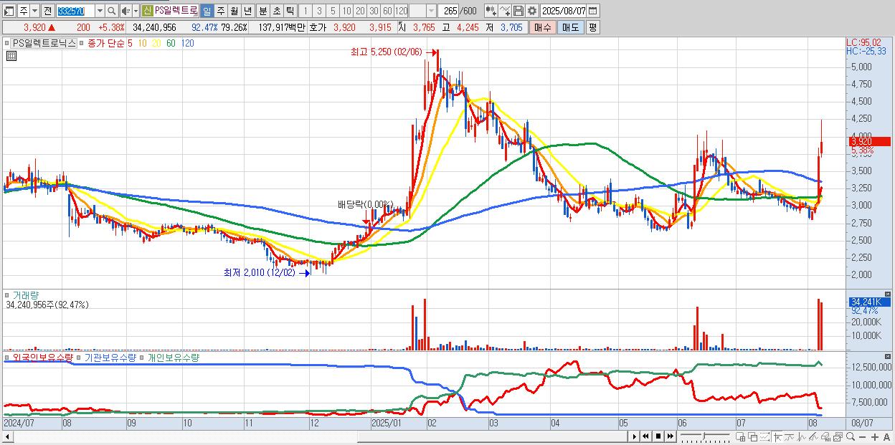Click the add-indicator candlestick icon
895x445 pixels.
click(x=491, y=11)
